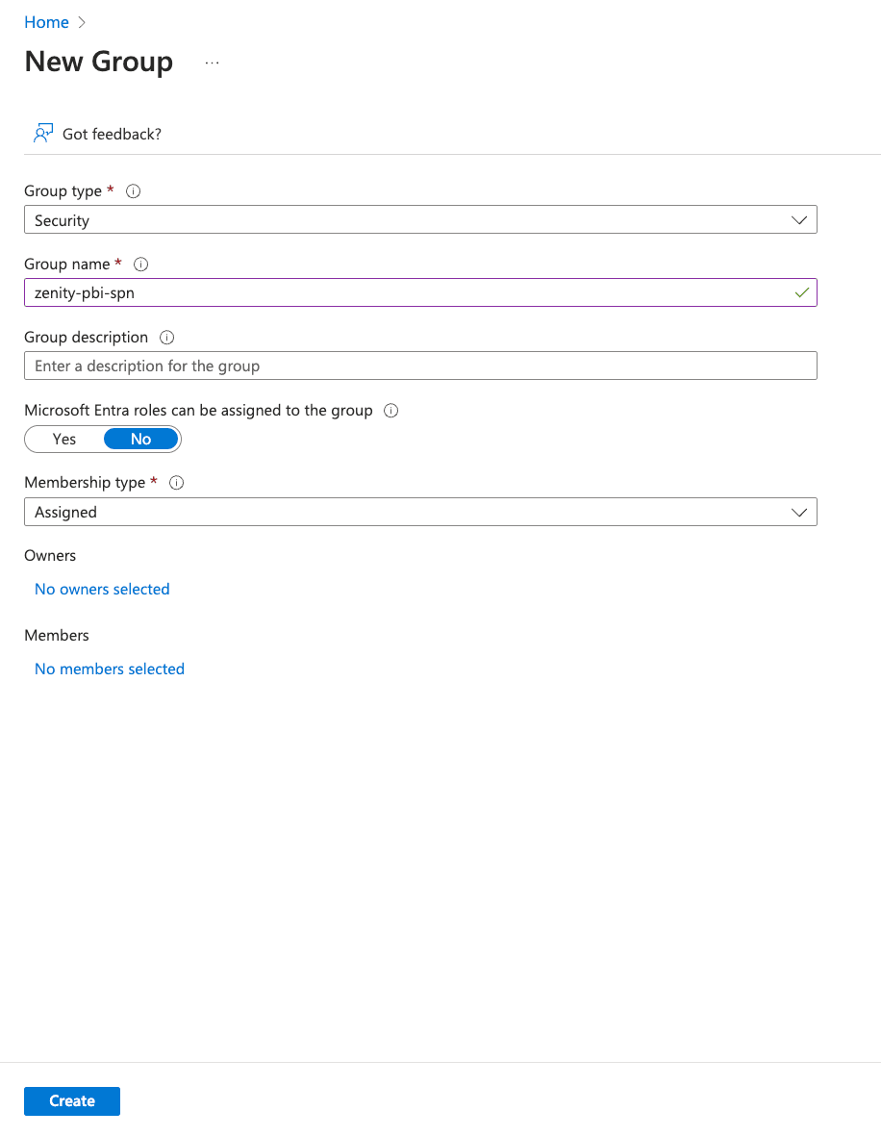
Task: Show the Entra roles info icon
Action: point(391,411)
